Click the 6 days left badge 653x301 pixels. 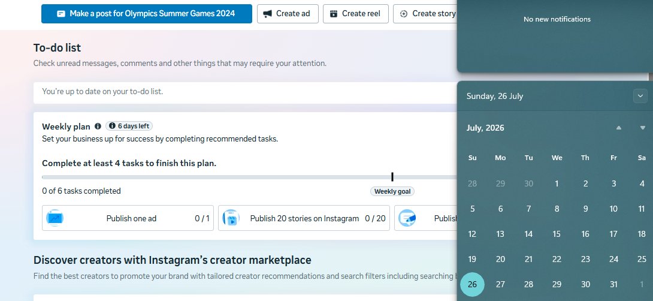click(129, 126)
